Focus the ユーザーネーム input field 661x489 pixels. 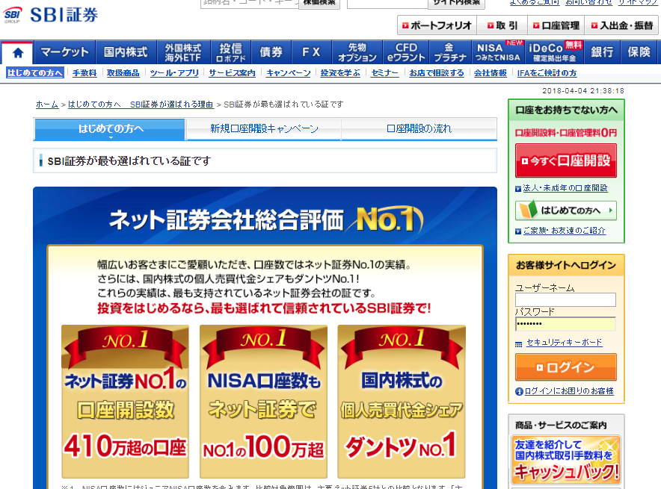(565, 299)
